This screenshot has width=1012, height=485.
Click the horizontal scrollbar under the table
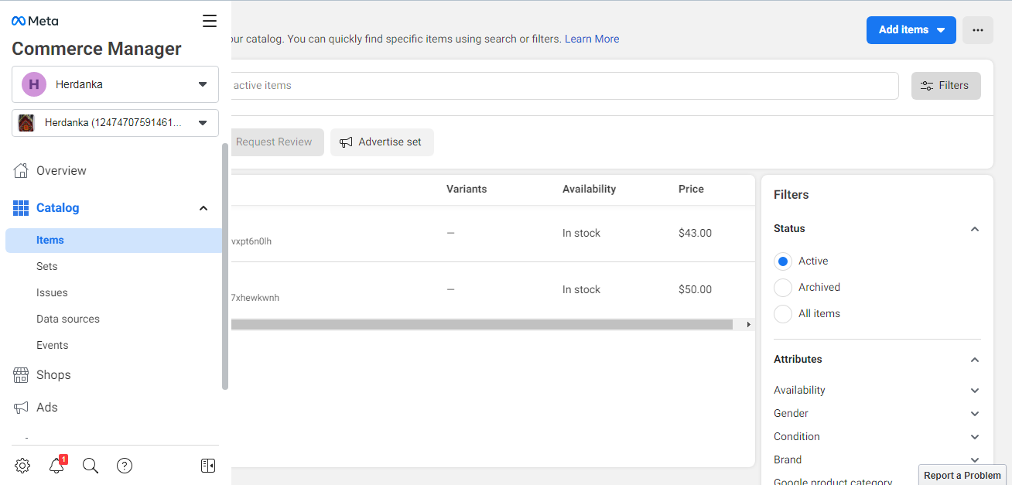pyautogui.click(x=480, y=325)
